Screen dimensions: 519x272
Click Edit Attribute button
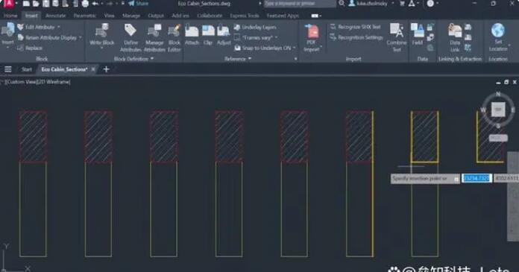click(x=39, y=27)
